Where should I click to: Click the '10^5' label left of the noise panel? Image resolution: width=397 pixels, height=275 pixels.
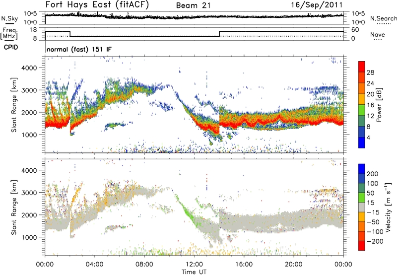[x=30, y=13]
